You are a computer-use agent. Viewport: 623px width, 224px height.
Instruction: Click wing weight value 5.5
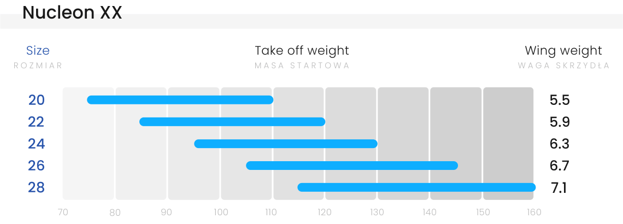point(560,100)
